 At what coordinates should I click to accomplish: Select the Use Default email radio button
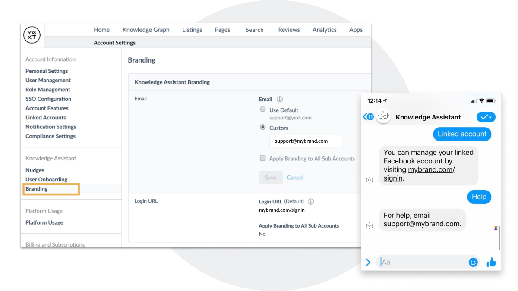[x=262, y=110]
